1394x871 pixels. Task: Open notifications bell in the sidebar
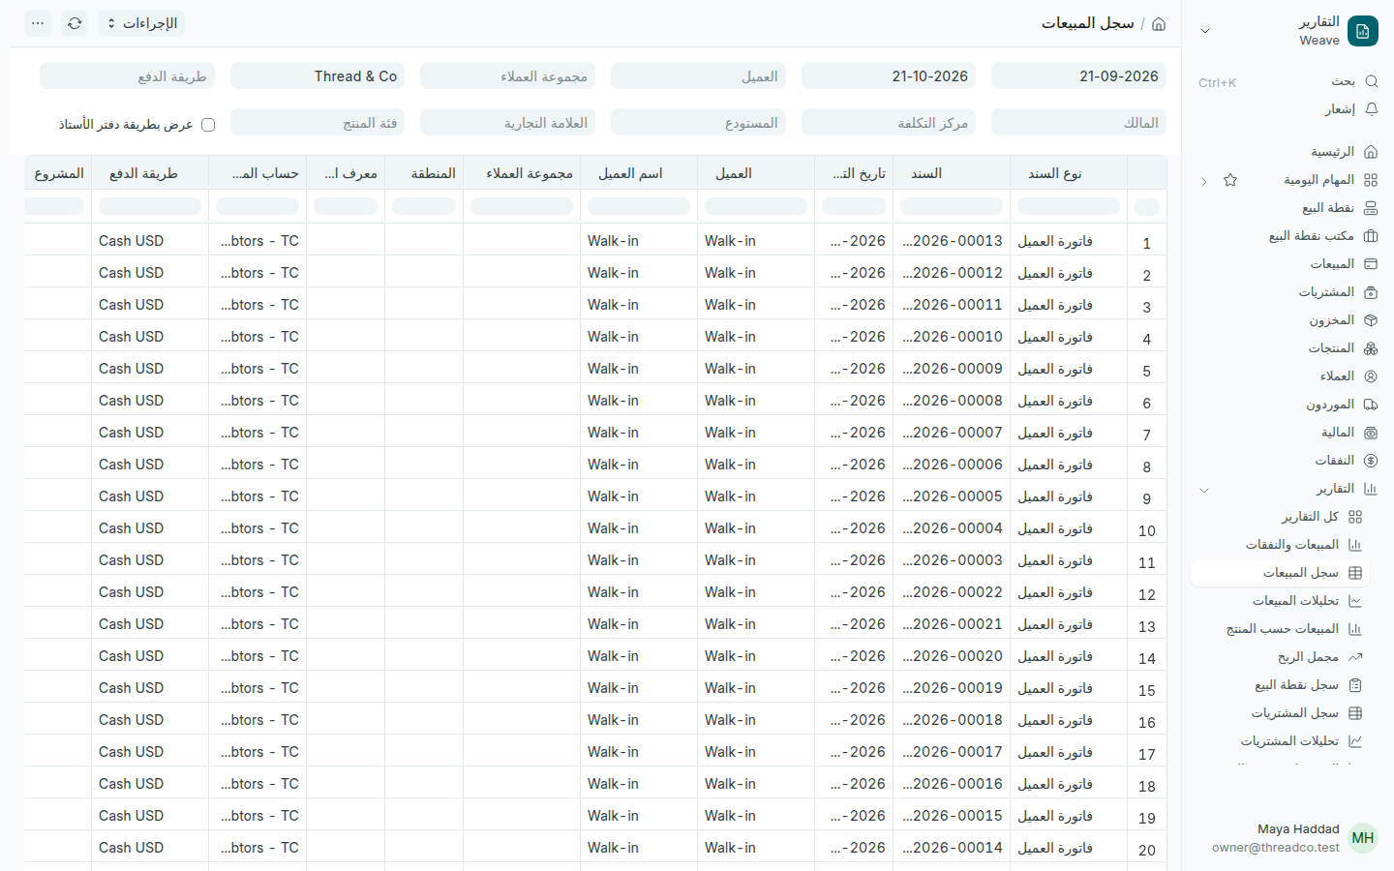[1371, 109]
